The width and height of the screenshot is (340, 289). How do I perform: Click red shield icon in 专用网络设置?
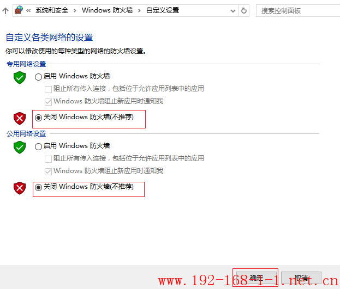pos(20,118)
